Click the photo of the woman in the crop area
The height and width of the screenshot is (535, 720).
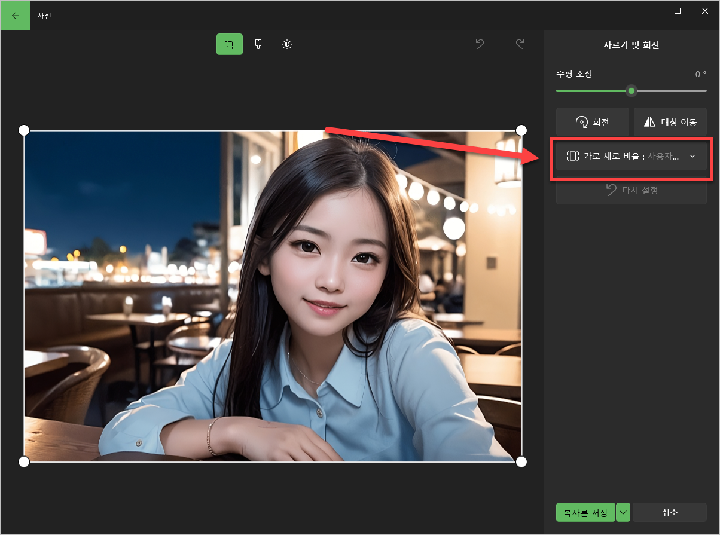[x=273, y=296]
